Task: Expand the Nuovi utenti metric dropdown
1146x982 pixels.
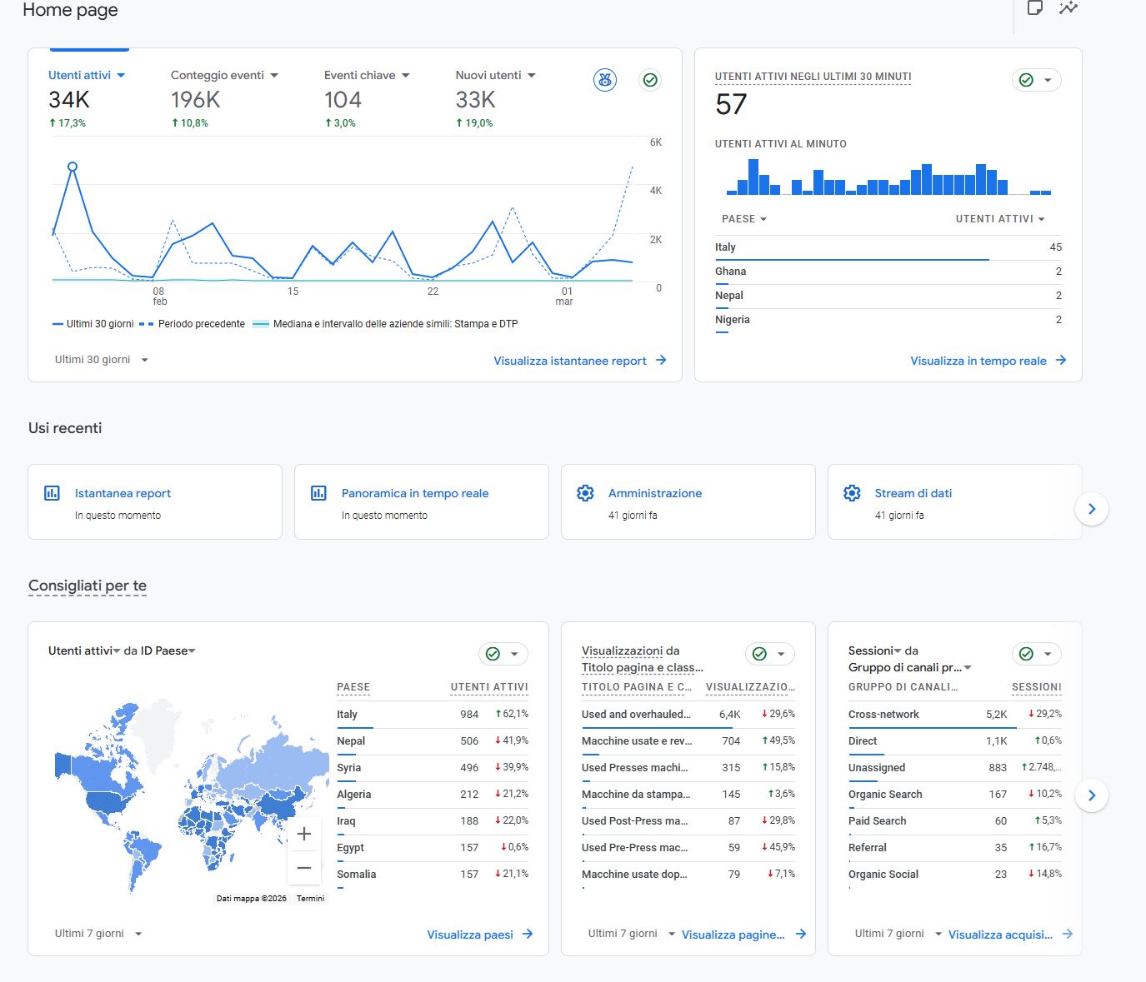Action: (532, 75)
